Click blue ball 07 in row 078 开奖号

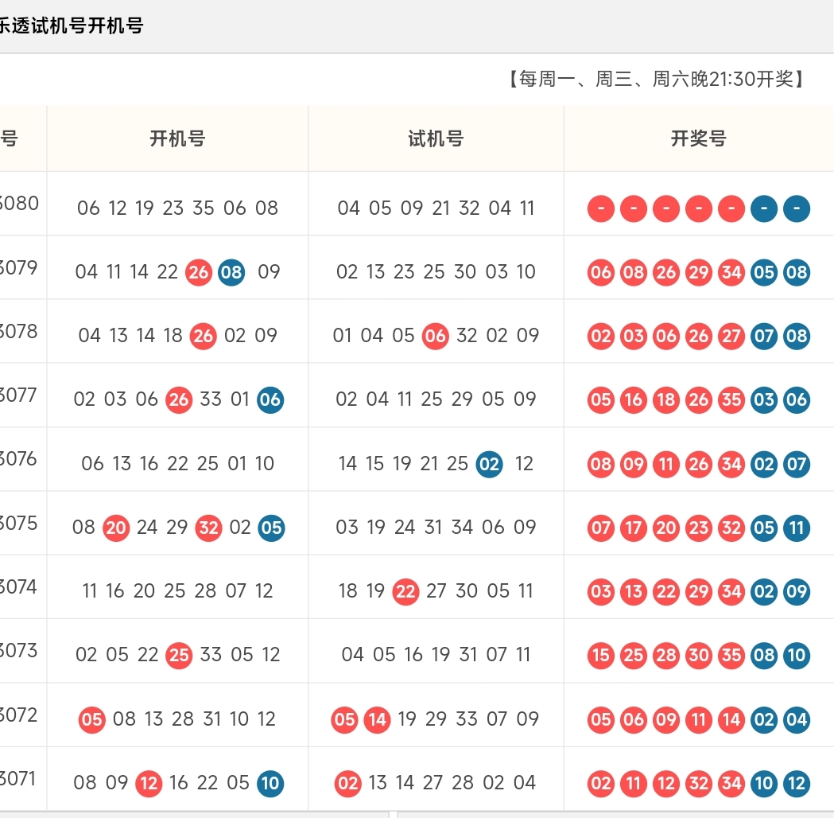pyautogui.click(x=764, y=336)
